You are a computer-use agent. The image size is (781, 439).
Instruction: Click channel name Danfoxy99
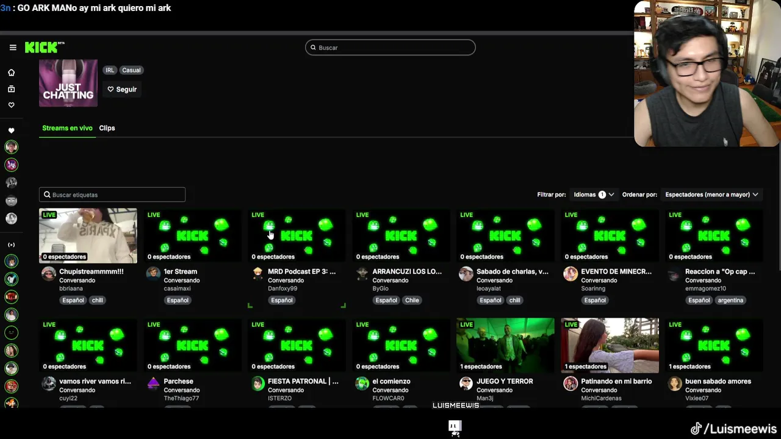tap(283, 288)
